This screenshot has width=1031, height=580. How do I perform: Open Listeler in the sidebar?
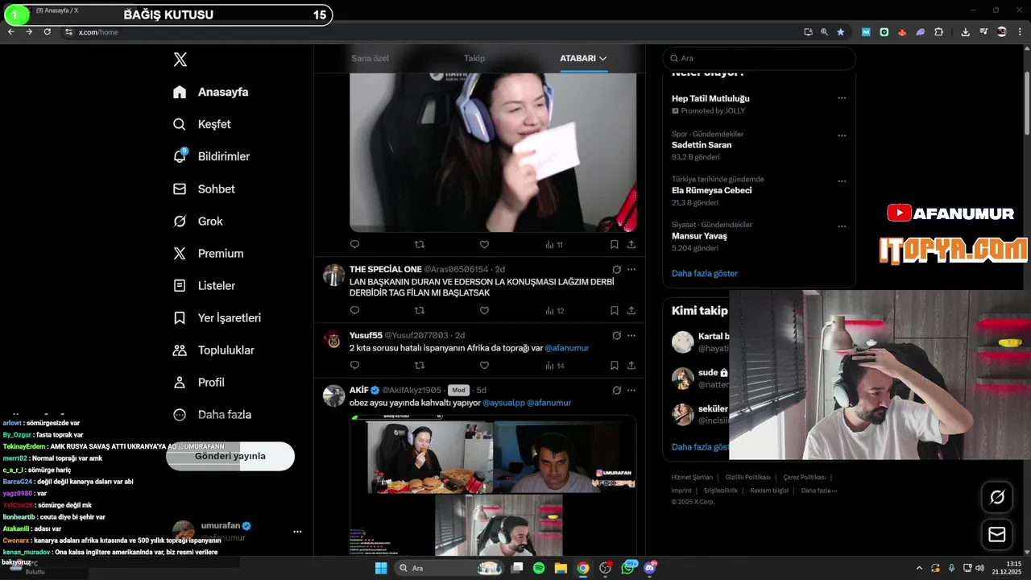pos(204,285)
